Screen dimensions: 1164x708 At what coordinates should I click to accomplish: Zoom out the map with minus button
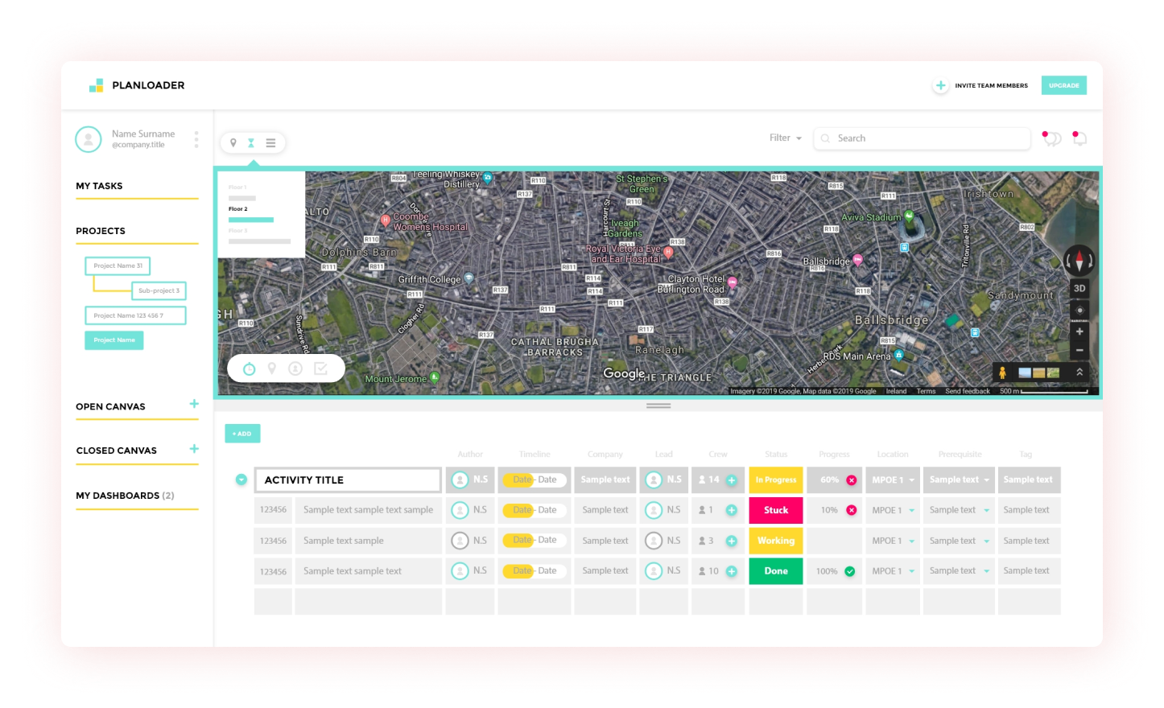[x=1079, y=350]
